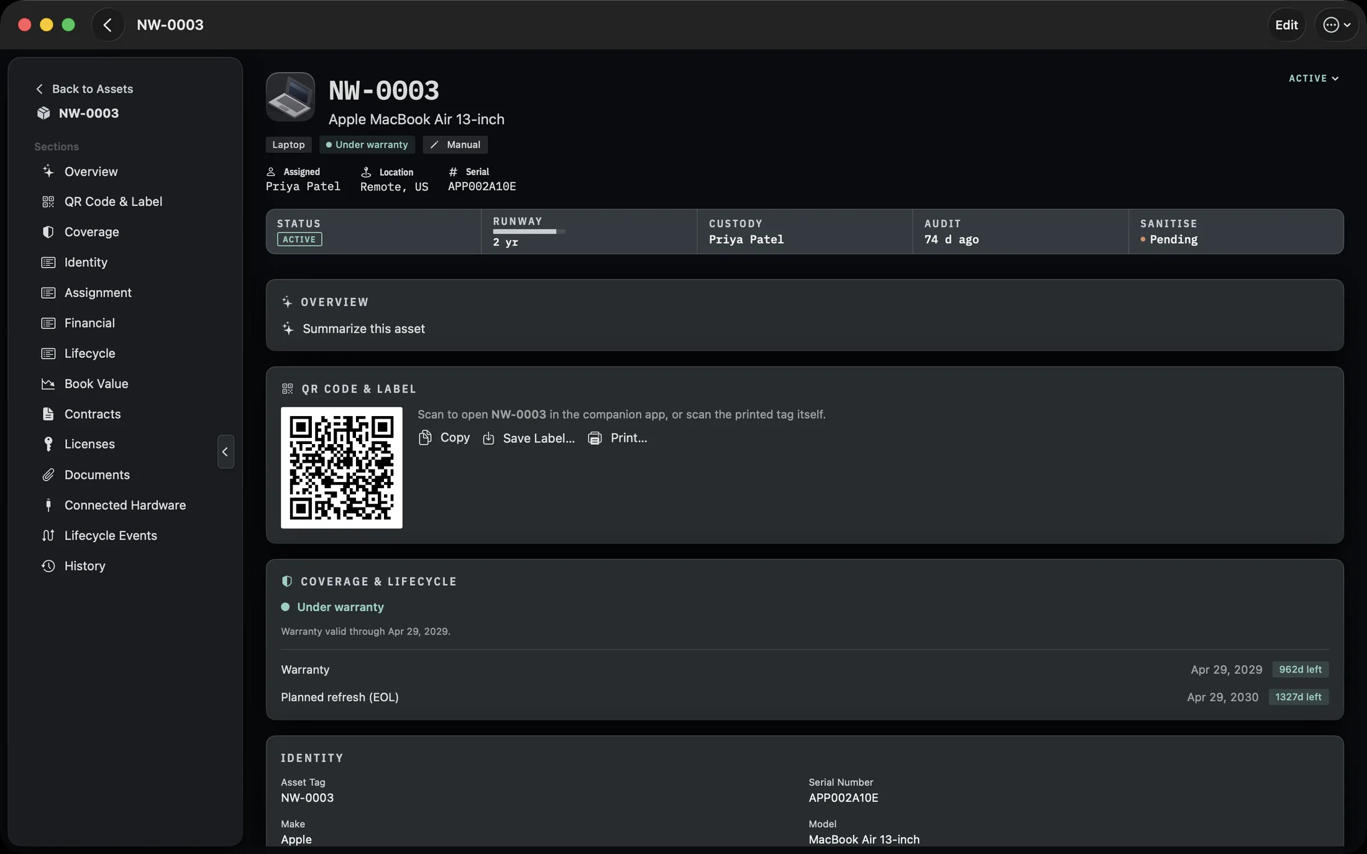Open the Overview section in sidebar
1367x854 pixels.
tap(91, 171)
